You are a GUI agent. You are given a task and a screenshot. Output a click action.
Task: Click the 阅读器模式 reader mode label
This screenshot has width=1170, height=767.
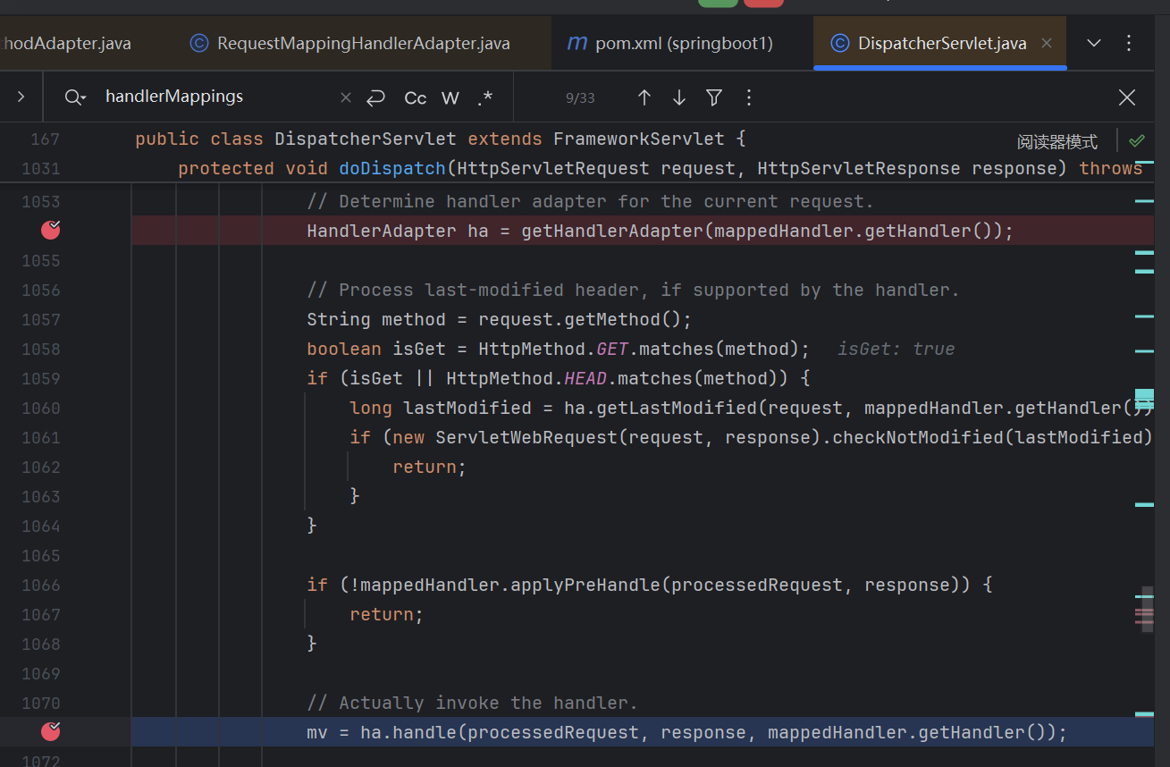(x=1057, y=141)
